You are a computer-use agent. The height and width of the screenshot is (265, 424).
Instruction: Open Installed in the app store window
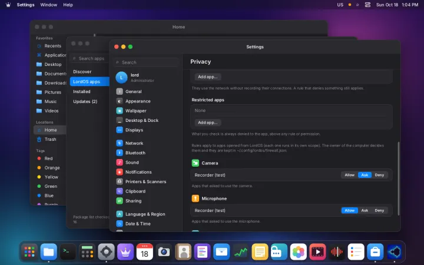click(90, 91)
